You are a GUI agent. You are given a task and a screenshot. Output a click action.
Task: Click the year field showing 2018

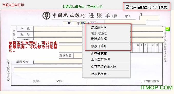(70, 23)
